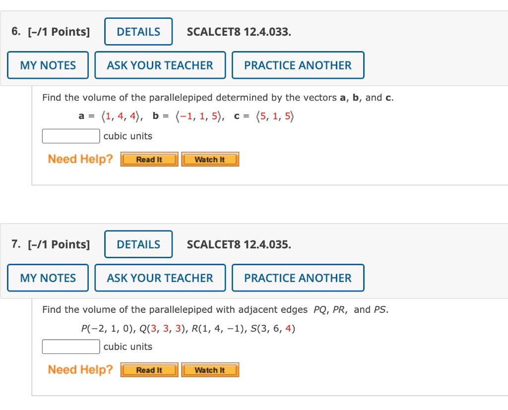Click the cubic units answer box for question 6
Viewport: 508px width, 410px height.
click(71, 135)
